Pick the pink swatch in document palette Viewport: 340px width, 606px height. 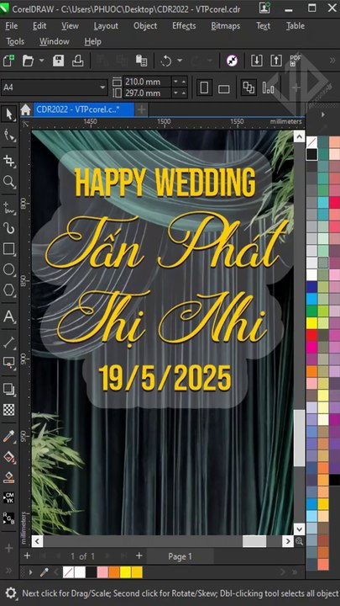(102, 572)
